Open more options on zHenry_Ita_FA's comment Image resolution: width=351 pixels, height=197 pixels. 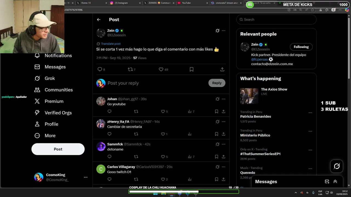(x=223, y=121)
